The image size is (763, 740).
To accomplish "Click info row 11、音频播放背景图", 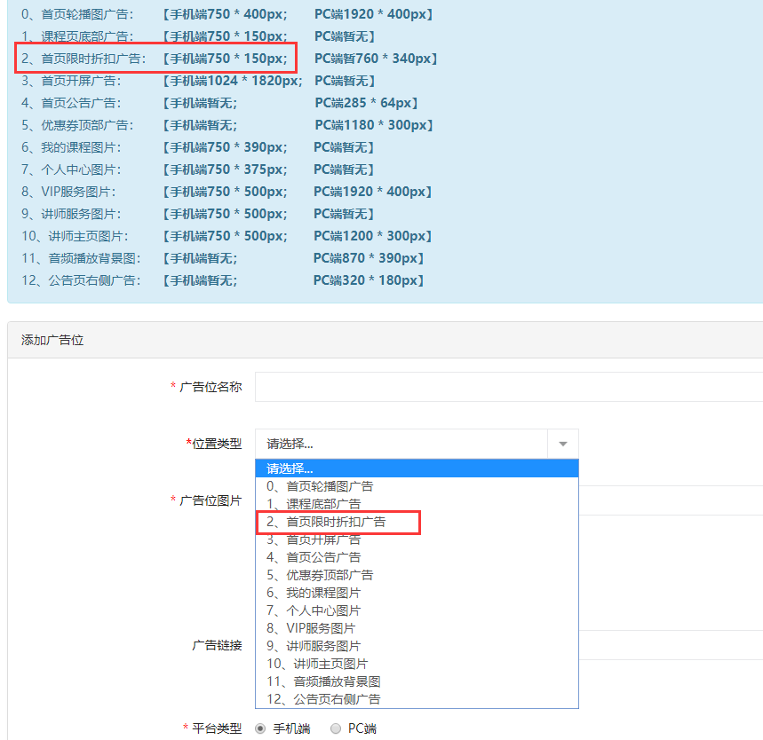I will pyautogui.click(x=222, y=258).
